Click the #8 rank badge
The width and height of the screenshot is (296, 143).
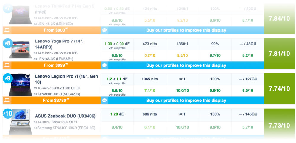(8, 43)
